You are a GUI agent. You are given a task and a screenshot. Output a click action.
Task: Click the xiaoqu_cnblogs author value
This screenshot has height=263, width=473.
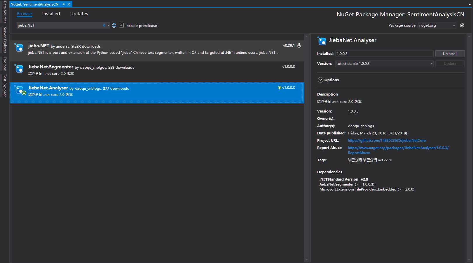361,126
